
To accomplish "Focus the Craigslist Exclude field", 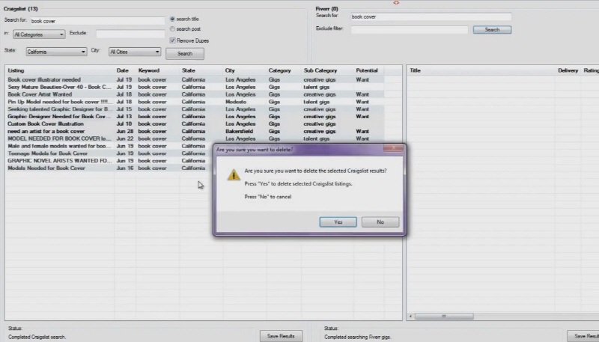I will (x=130, y=34).
